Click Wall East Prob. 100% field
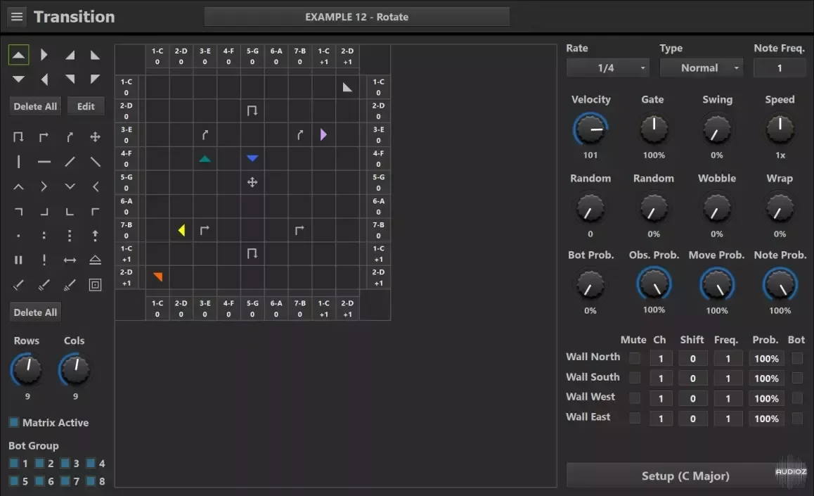The image size is (814, 496). click(x=766, y=419)
